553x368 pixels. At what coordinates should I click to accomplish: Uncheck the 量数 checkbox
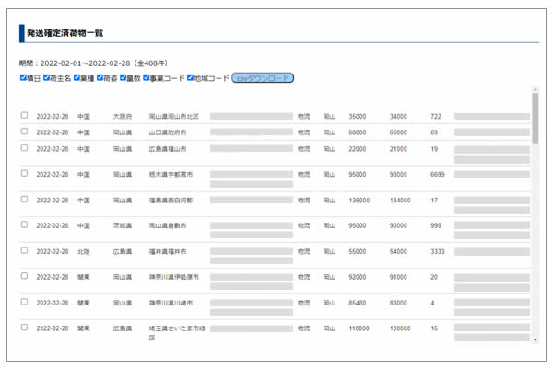[x=124, y=78]
